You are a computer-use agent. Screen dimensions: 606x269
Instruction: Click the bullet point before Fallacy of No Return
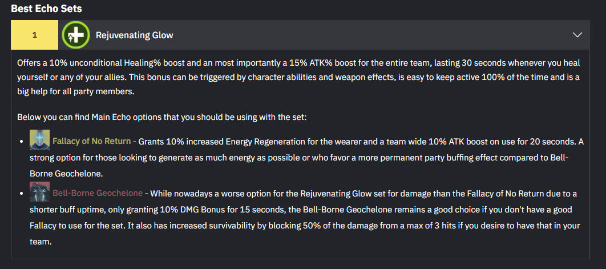22,141
